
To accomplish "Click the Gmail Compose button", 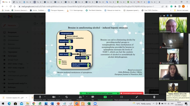I will coord(10,25).
